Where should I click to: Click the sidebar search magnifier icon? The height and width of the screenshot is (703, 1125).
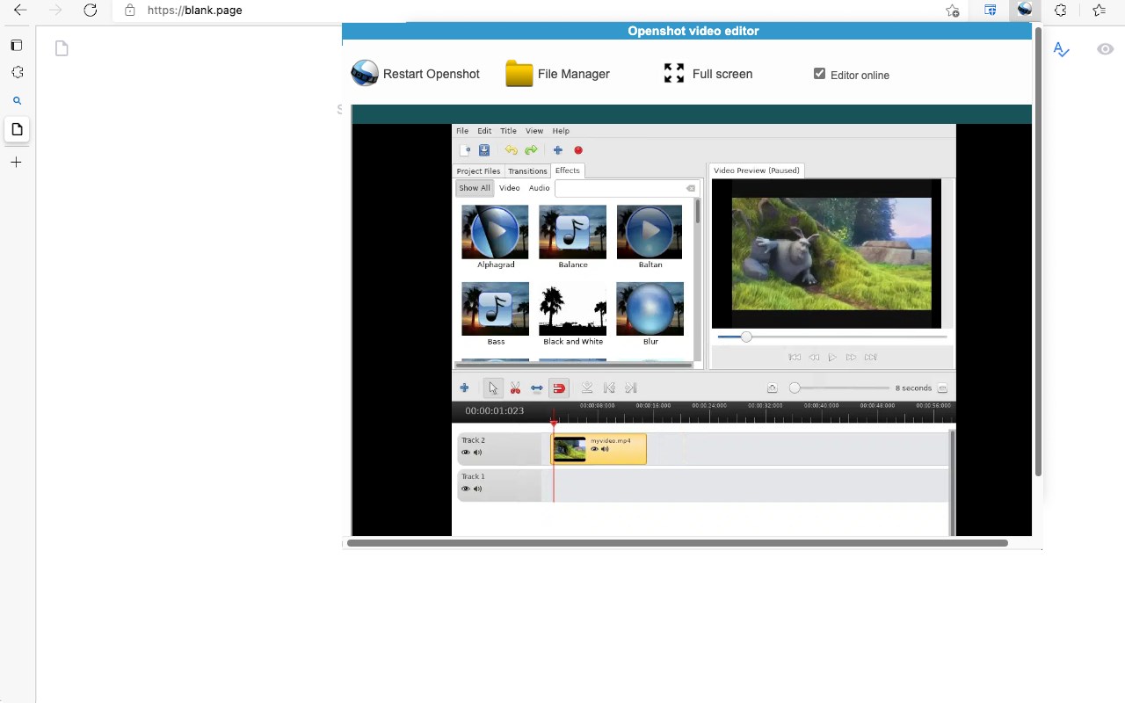17,101
